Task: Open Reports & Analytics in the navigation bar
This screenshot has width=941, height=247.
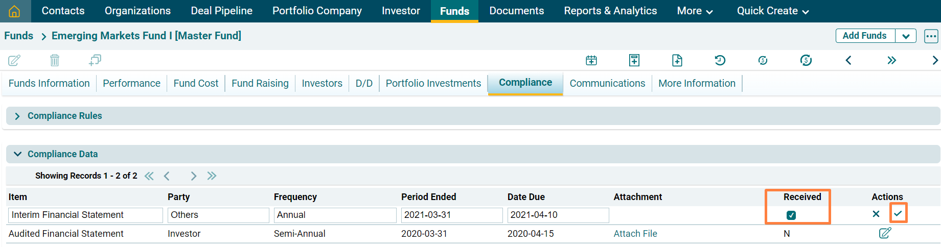Action: point(610,11)
